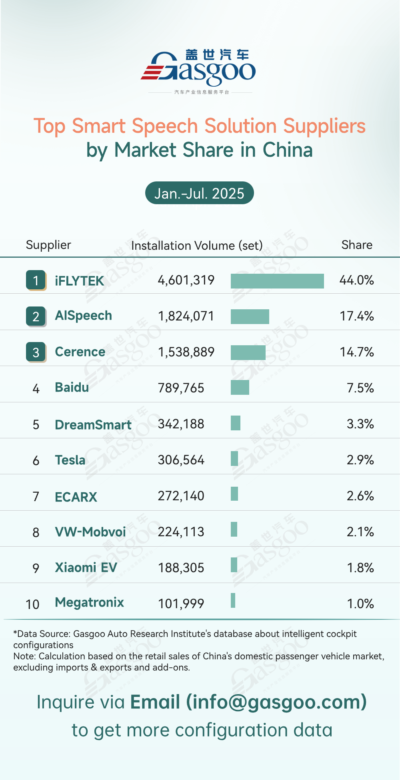Click the ECARX 272,140 volume figure
Screen dimensions: 400x780
click(x=181, y=496)
